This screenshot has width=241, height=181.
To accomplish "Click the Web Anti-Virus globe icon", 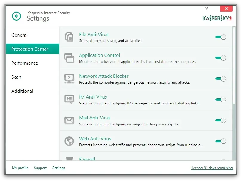I will [x=69, y=141].
